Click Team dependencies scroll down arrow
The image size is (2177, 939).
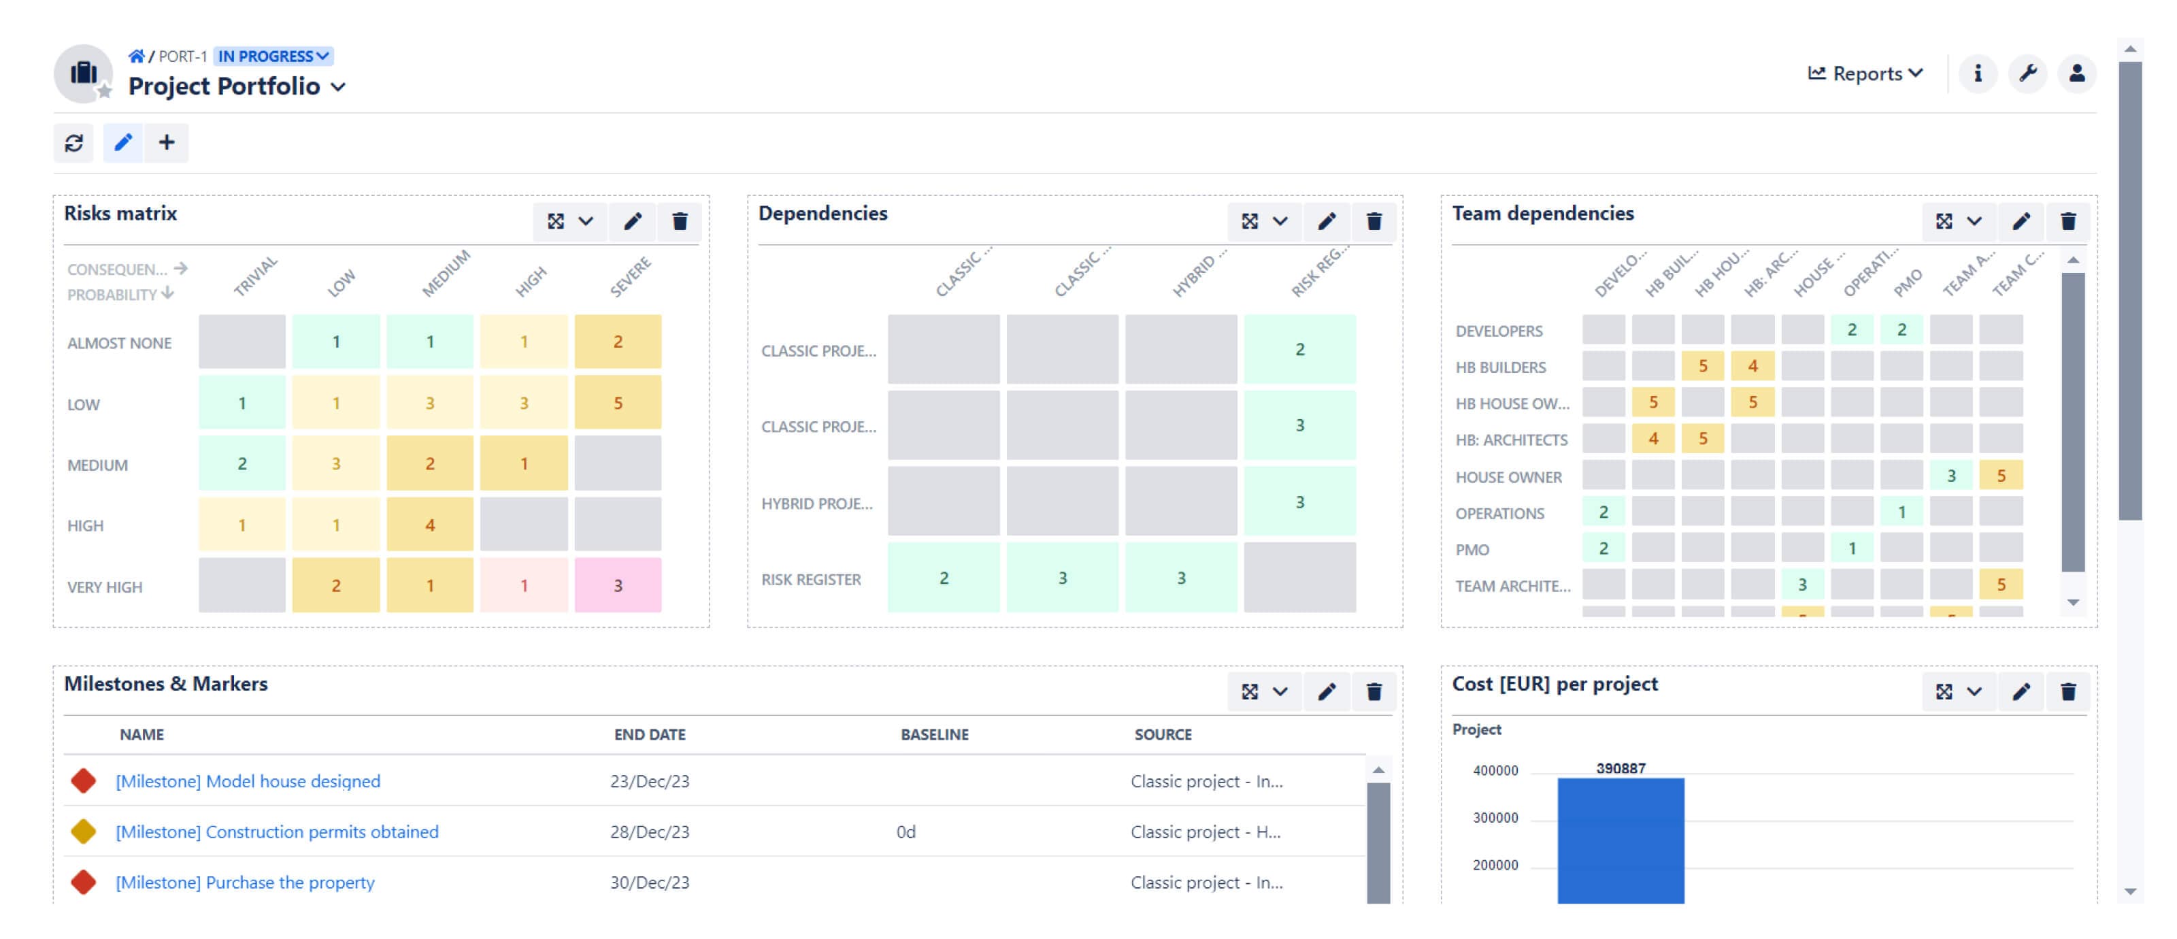(x=2072, y=603)
